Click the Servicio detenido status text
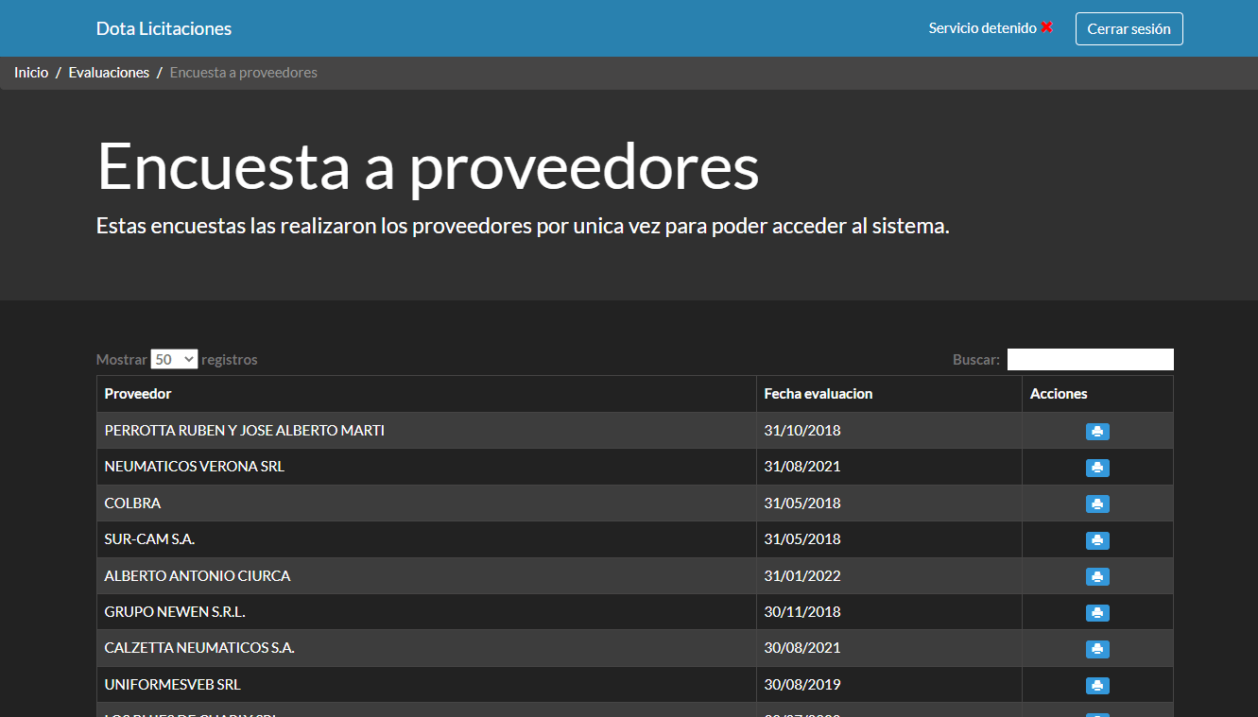This screenshot has width=1258, height=717. (982, 28)
